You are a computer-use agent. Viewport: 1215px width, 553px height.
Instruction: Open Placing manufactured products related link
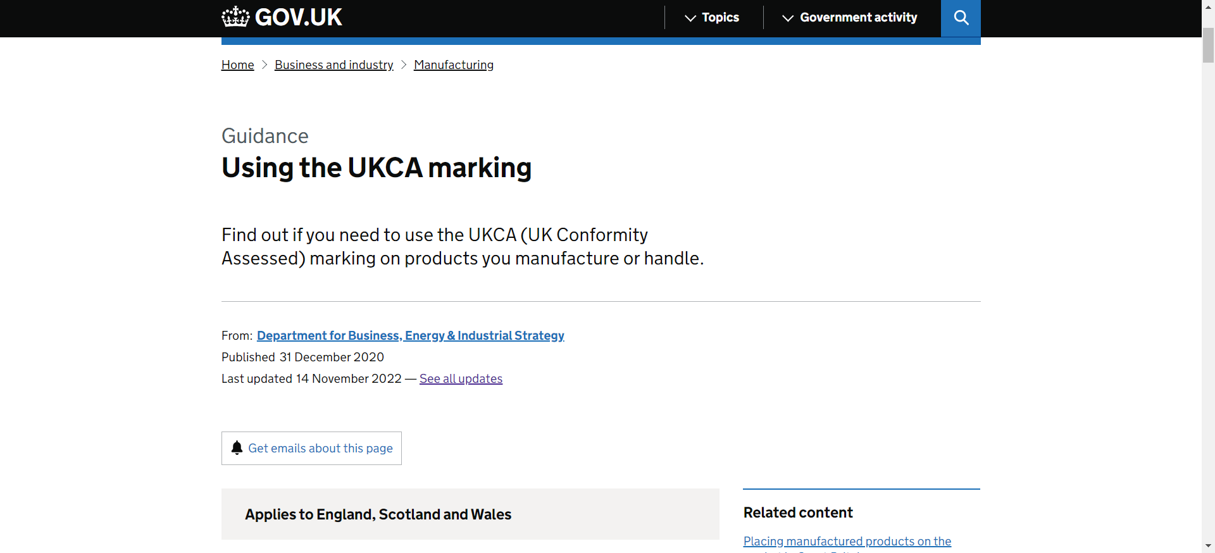847,542
